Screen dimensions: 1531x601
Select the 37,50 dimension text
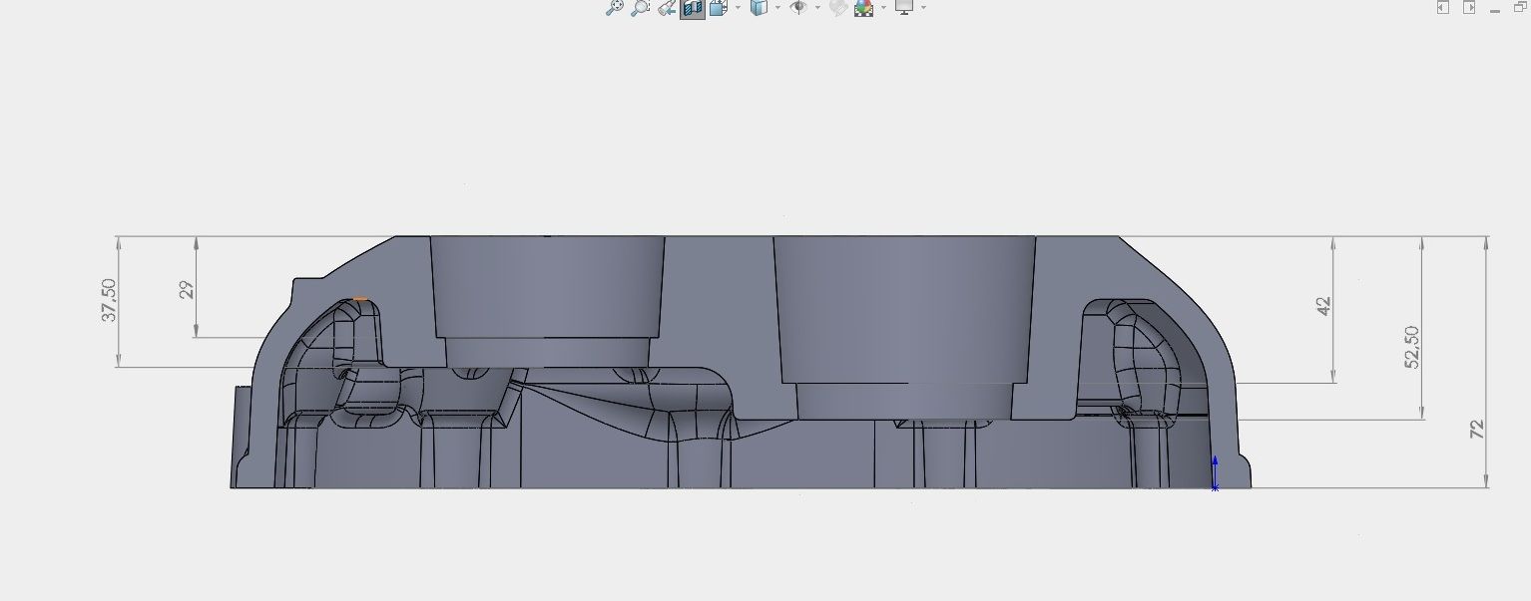point(109,300)
